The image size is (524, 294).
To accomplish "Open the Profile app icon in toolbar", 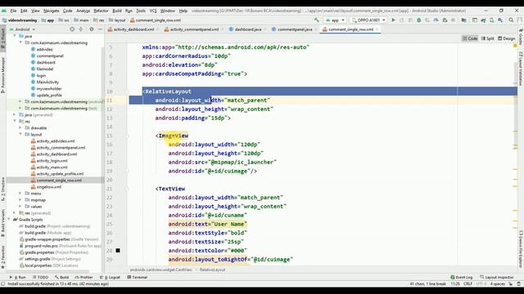I will (x=436, y=20).
